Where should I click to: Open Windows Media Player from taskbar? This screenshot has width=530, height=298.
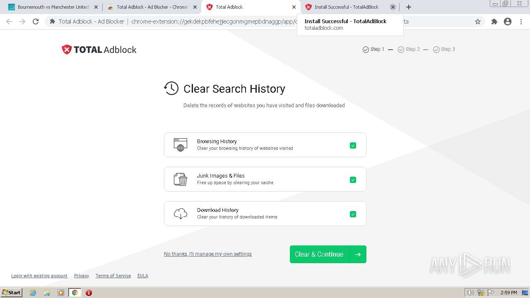click(x=61, y=293)
